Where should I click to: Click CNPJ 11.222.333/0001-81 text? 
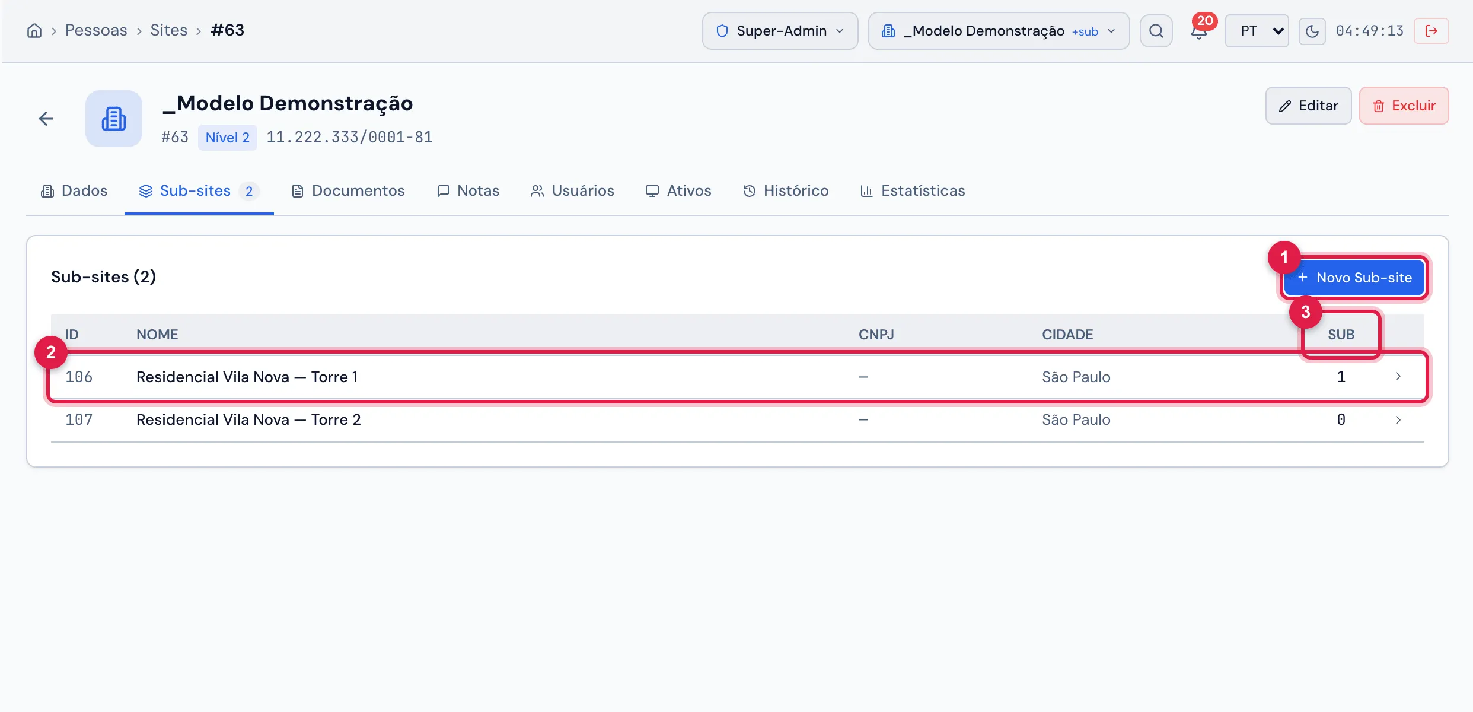point(349,138)
